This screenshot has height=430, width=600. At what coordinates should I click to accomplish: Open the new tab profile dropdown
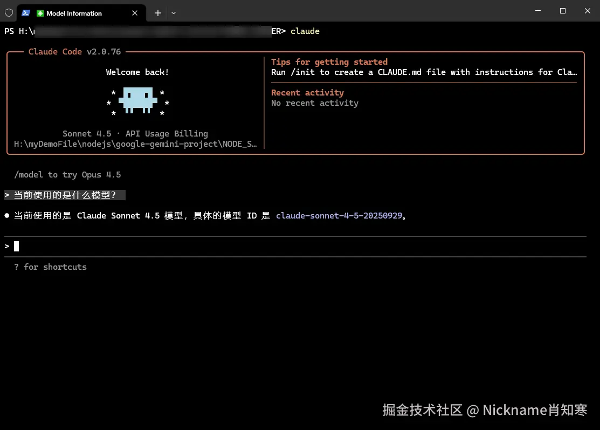174,13
